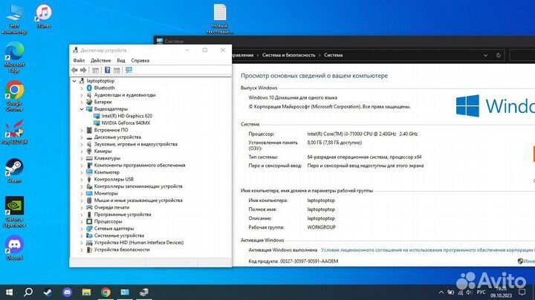Open the Вид menu in Device Manager

click(x=119, y=60)
